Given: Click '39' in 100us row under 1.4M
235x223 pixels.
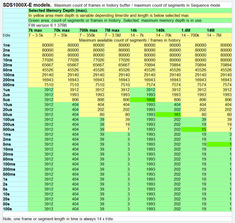Looking at the screenshot, I should pyautogui.click(x=194, y=120).
